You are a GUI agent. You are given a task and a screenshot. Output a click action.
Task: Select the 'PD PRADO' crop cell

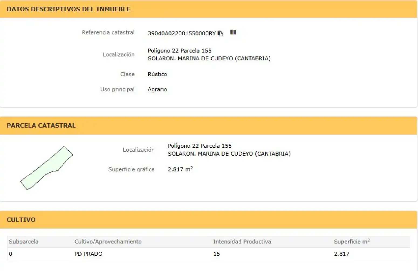[x=88, y=254]
